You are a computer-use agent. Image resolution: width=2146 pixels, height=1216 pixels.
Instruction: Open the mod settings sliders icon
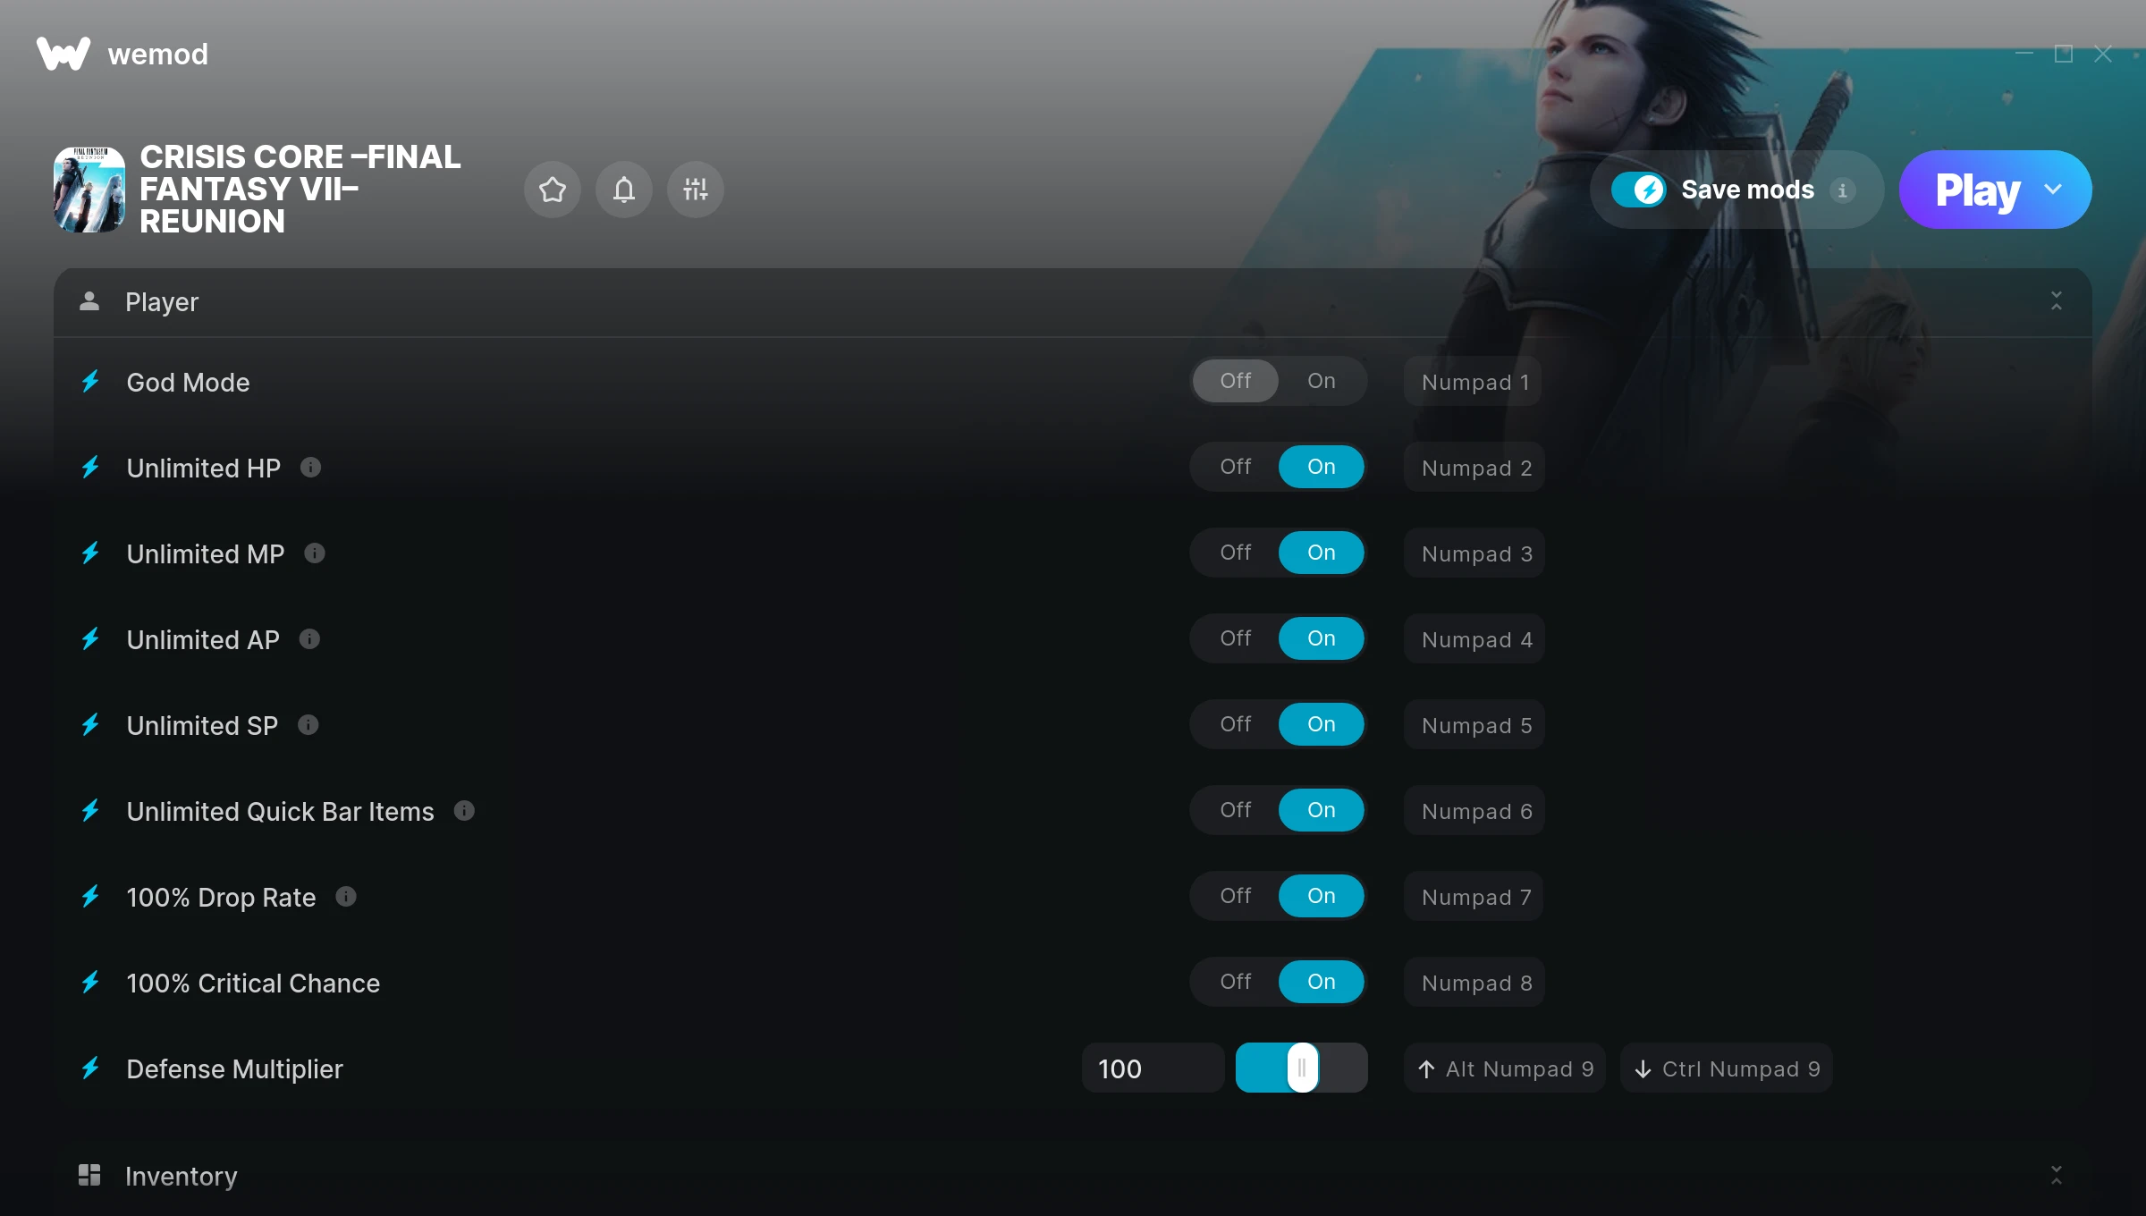695,190
